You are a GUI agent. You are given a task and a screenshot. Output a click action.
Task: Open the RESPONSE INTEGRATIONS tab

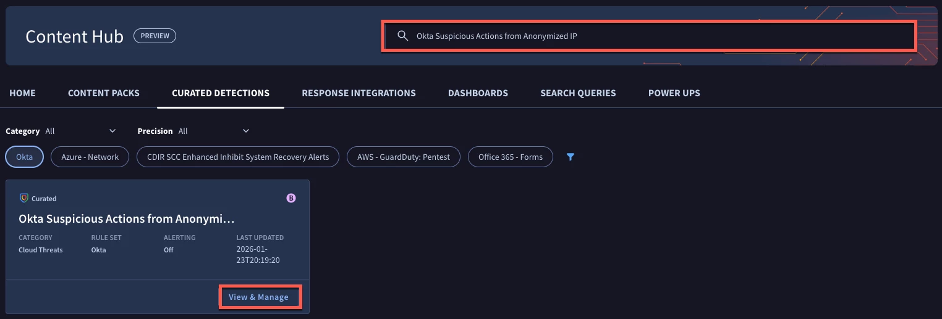(359, 93)
